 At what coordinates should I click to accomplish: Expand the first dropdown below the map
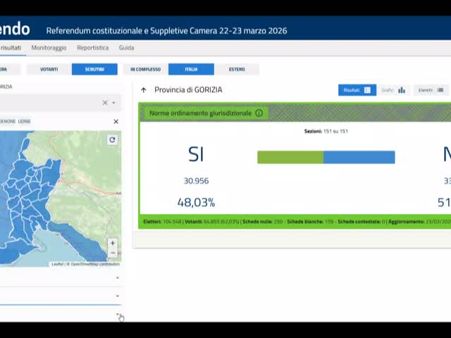click(x=117, y=277)
